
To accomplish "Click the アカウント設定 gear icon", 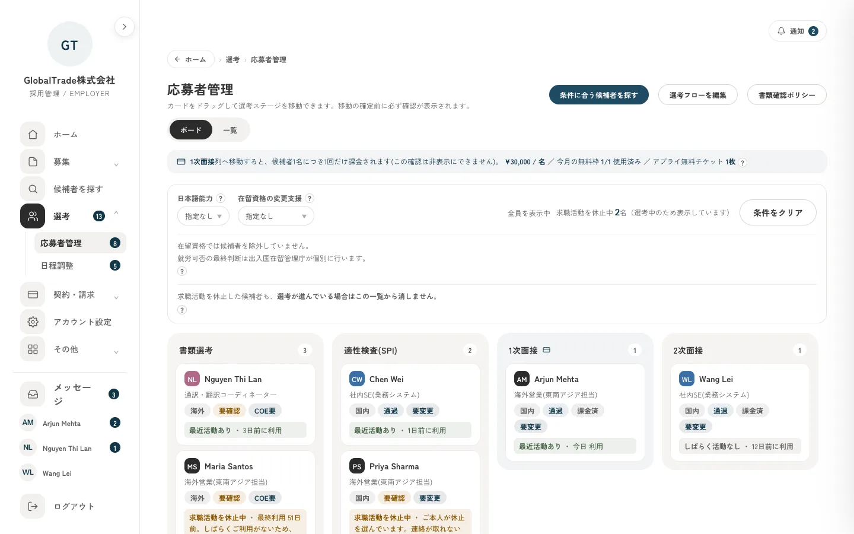I will click(x=33, y=322).
